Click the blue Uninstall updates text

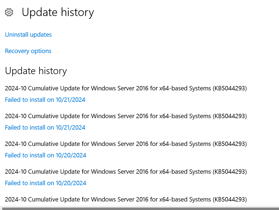28,35
